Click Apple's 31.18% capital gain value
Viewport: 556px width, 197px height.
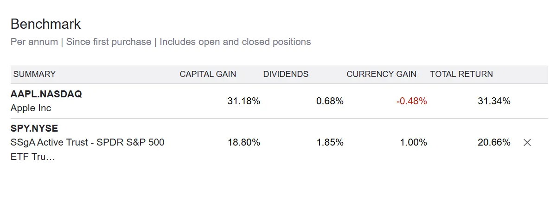coord(243,101)
